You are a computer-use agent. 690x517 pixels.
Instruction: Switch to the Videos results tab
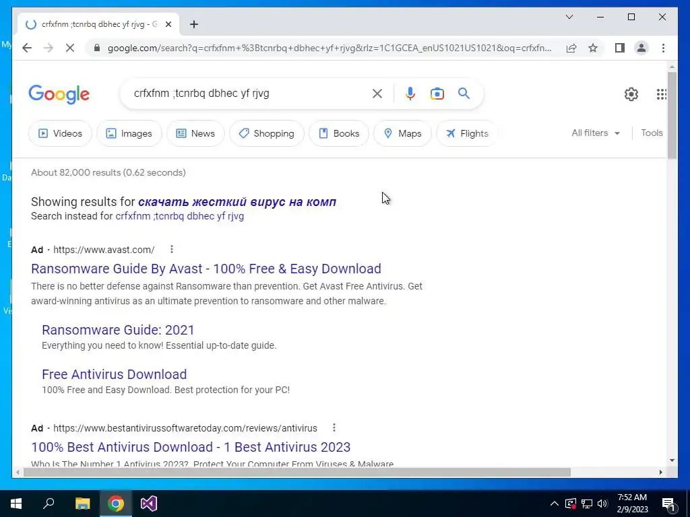click(60, 133)
